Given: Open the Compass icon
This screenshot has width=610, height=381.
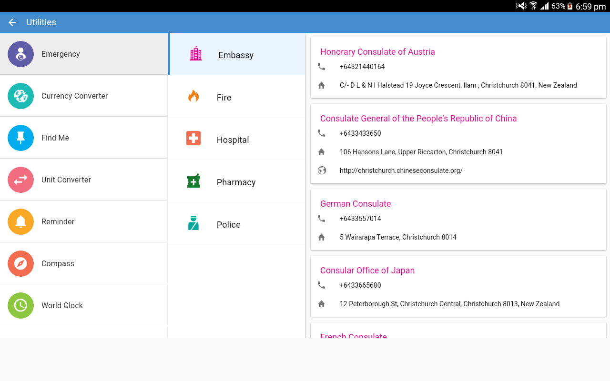Looking at the screenshot, I should (x=20, y=263).
